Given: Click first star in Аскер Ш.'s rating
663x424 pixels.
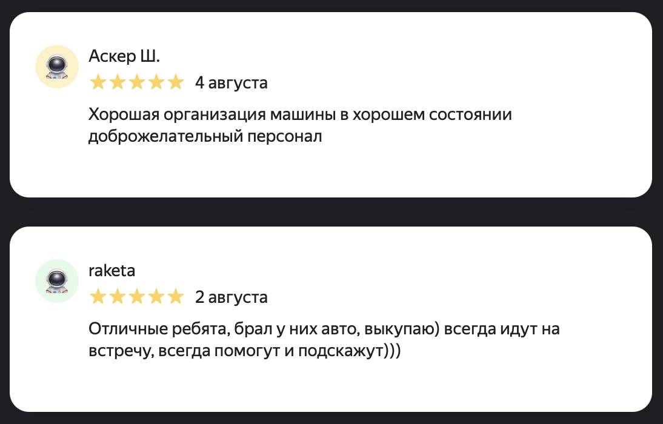Looking at the screenshot, I should point(98,82).
